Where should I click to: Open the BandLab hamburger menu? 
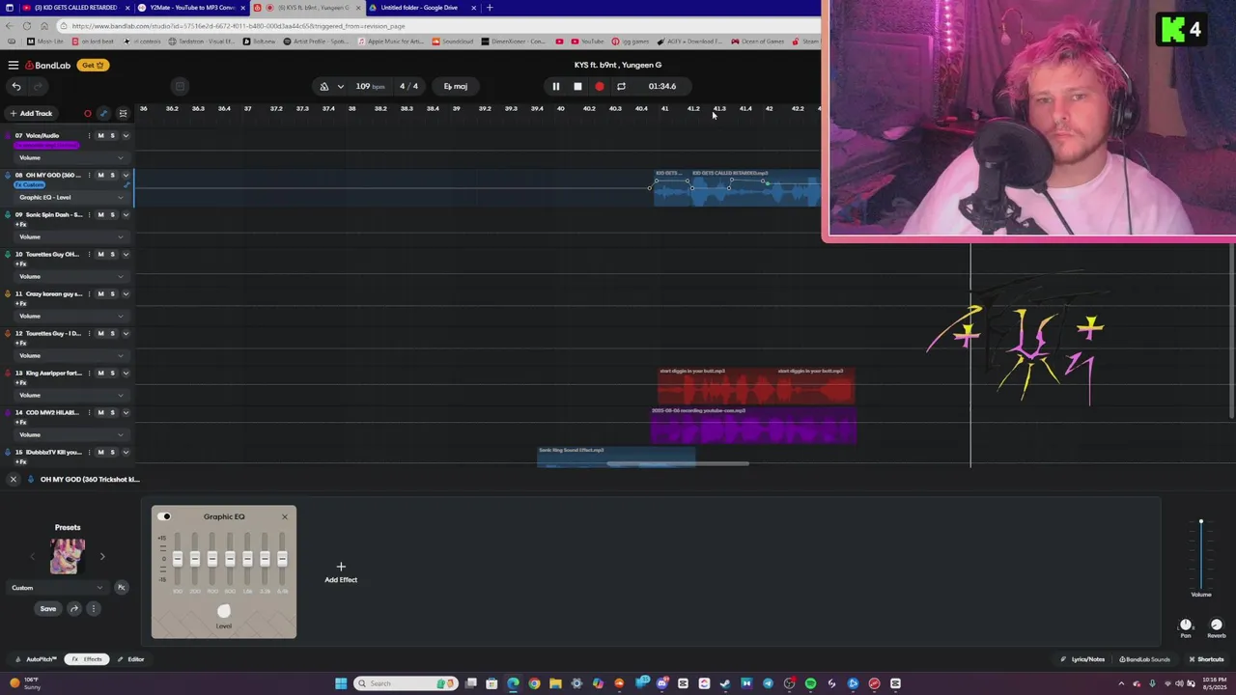point(14,65)
